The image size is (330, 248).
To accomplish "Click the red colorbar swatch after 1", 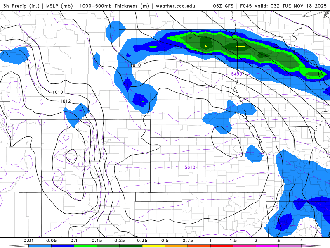I will tap(222, 246).
